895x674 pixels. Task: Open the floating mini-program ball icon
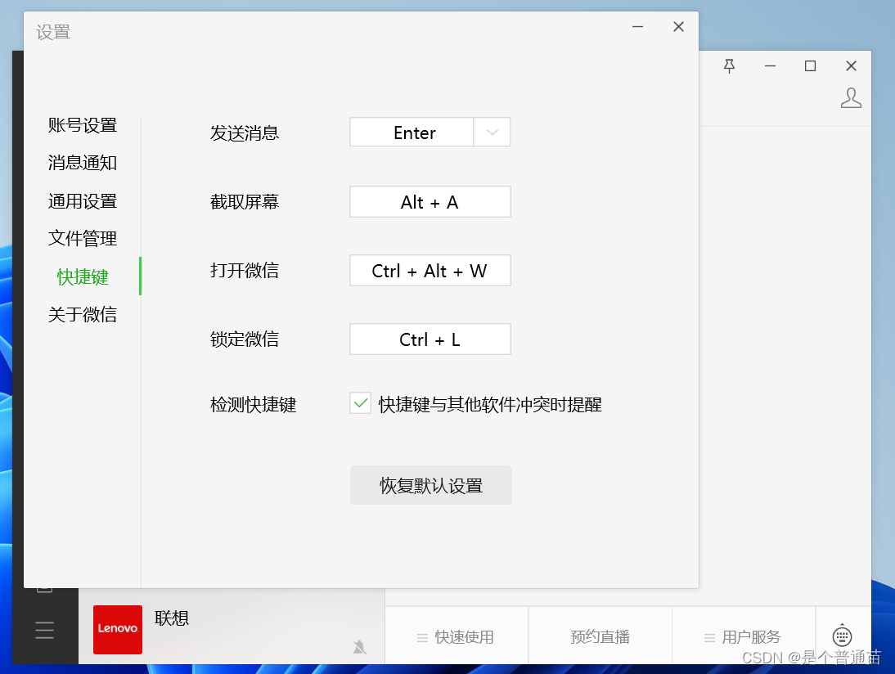(843, 636)
